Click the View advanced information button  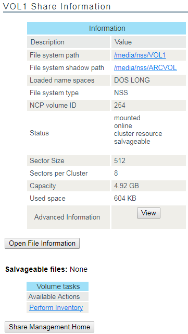(x=148, y=213)
